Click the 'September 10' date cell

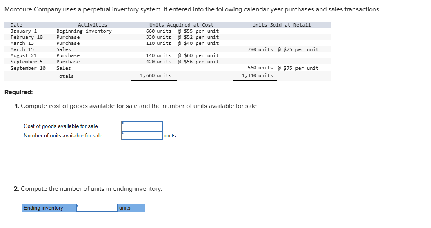point(28,68)
